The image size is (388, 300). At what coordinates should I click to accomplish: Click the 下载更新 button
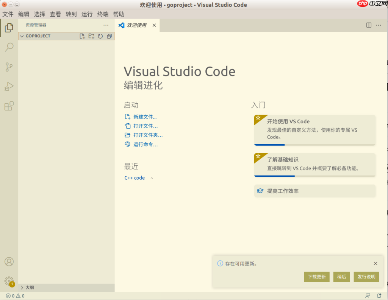[x=317, y=277]
